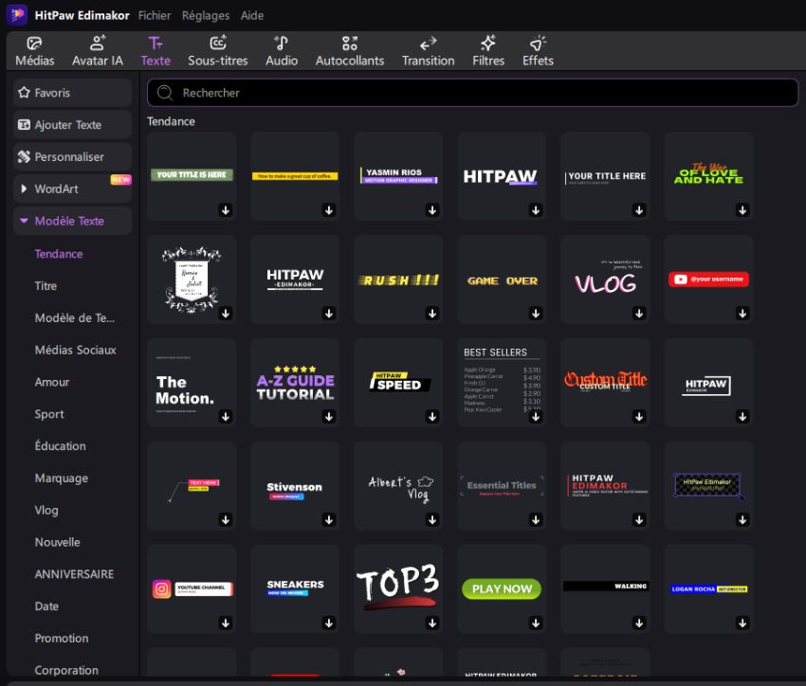This screenshot has width=806, height=686.
Task: Select the Promotion category
Action: (62, 639)
